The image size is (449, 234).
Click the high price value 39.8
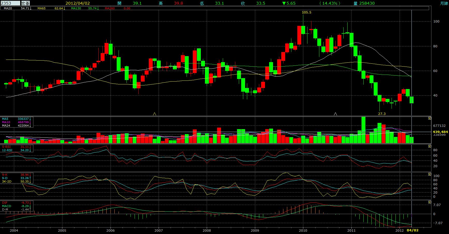click(x=178, y=3)
